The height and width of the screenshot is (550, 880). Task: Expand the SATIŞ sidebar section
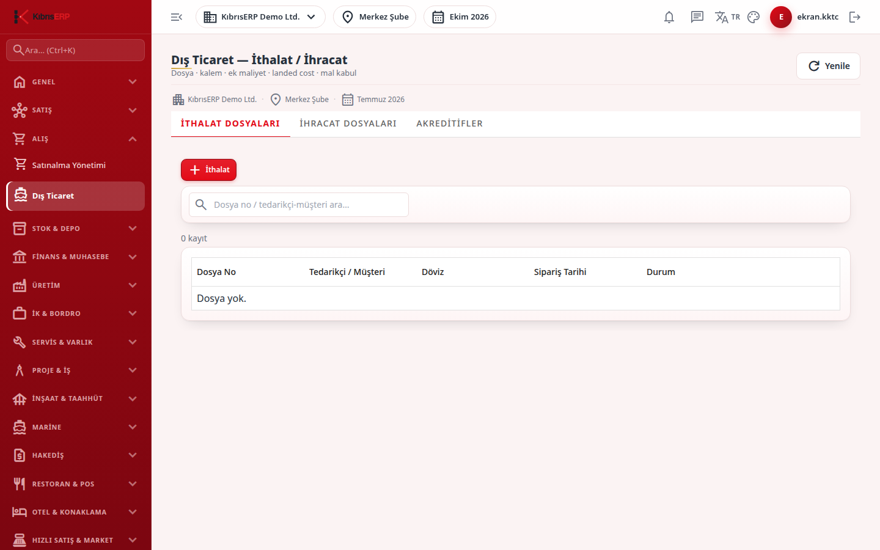(x=75, y=110)
